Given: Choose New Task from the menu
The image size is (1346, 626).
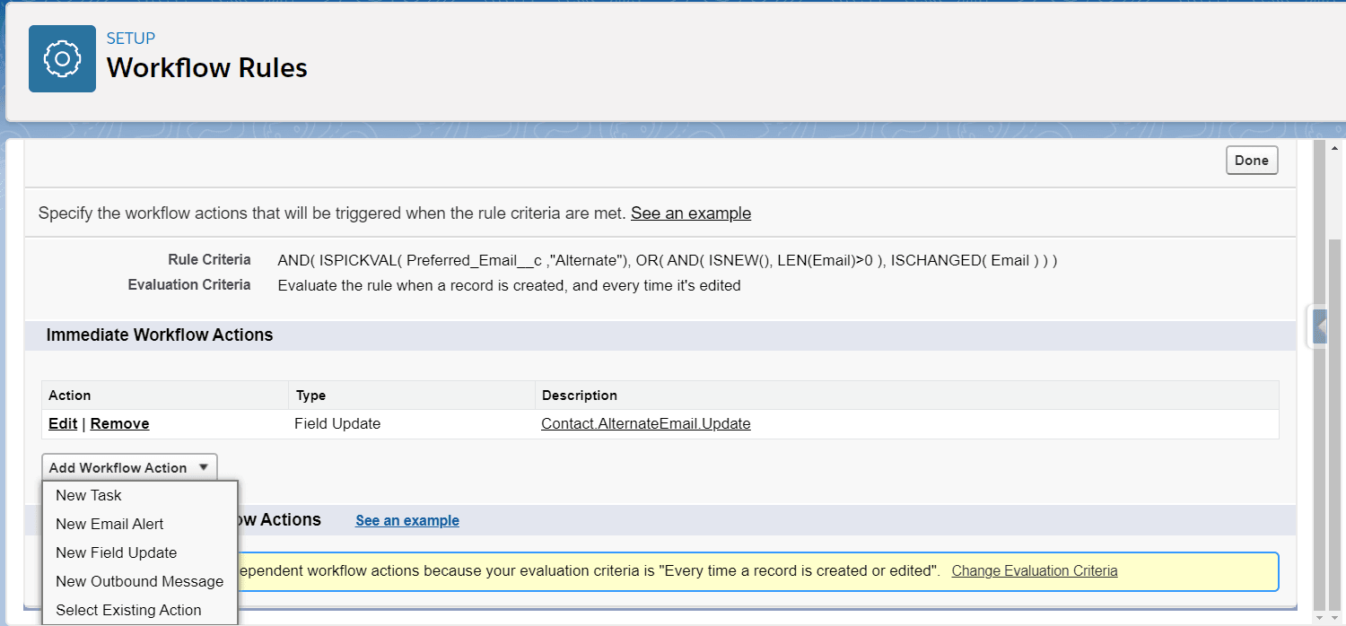Looking at the screenshot, I should pos(89,495).
